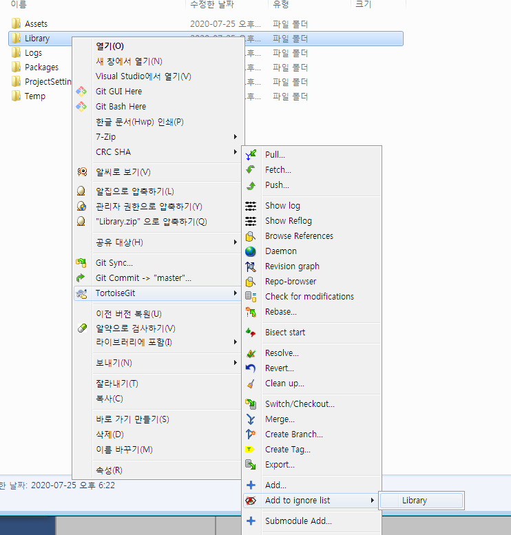Image resolution: width=511 pixels, height=535 pixels.
Task: Click the 알씨로 보기 icon
Action: pyautogui.click(x=81, y=172)
